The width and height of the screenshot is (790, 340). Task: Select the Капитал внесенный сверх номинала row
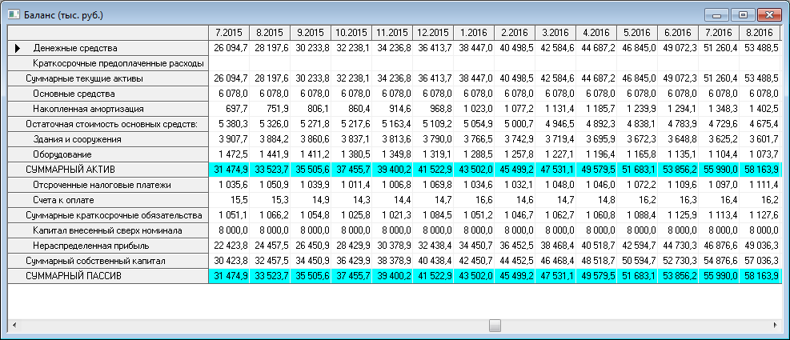pos(108,230)
